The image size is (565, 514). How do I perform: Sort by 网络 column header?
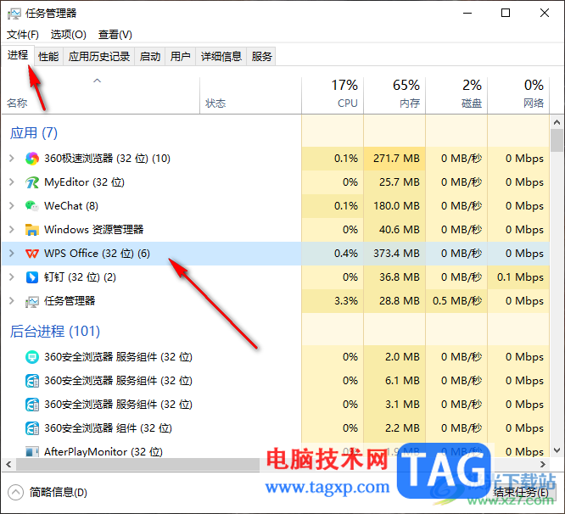pos(518,96)
